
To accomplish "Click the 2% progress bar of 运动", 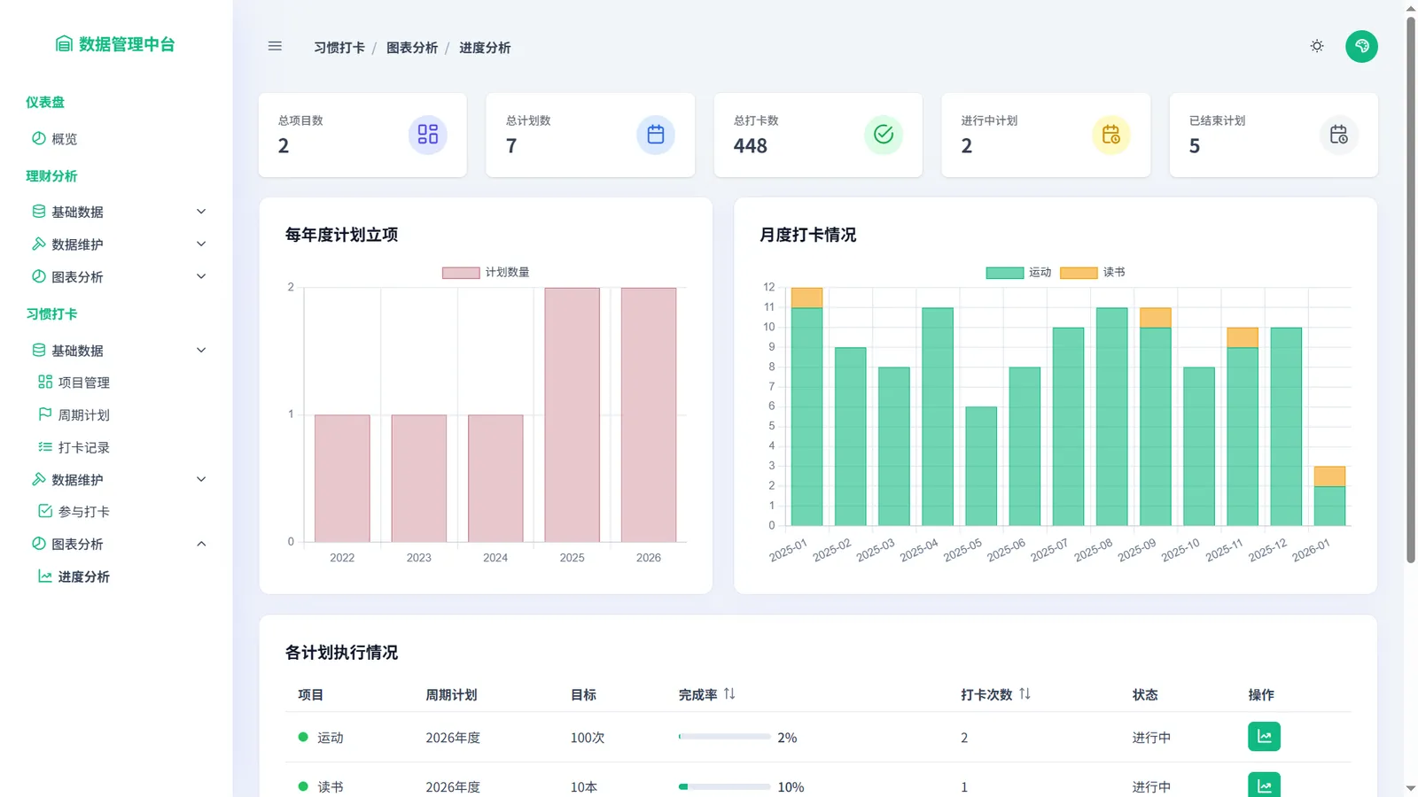I will tap(723, 736).
